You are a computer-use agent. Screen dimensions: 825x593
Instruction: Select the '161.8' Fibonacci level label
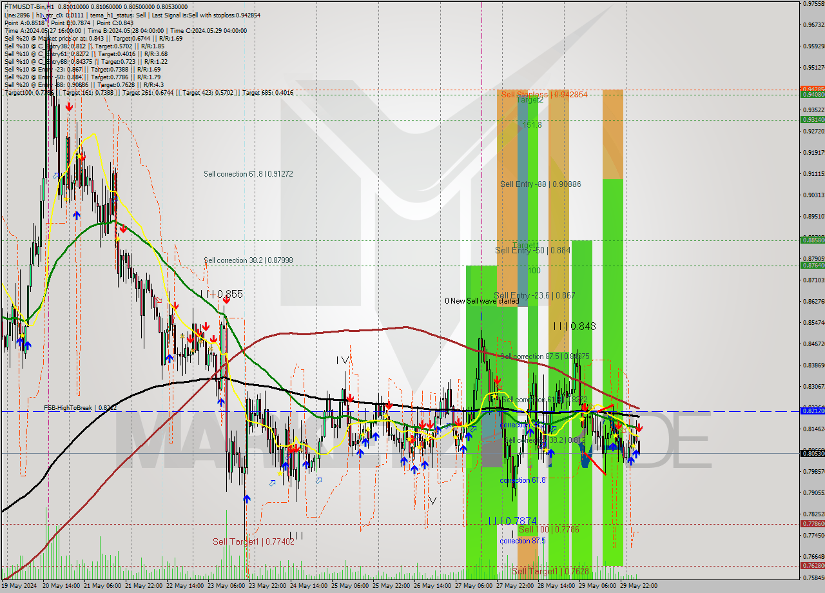[532, 124]
